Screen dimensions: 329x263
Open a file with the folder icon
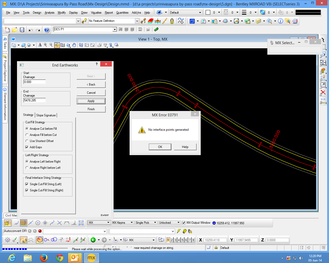point(15,30)
